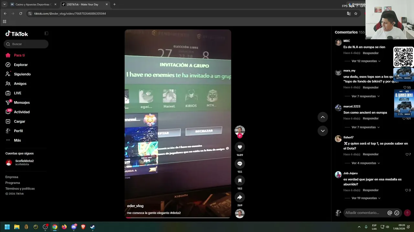The width and height of the screenshot is (414, 232).
Task: Reply to Job Jojaru's comment
Action: pyautogui.click(x=371, y=190)
